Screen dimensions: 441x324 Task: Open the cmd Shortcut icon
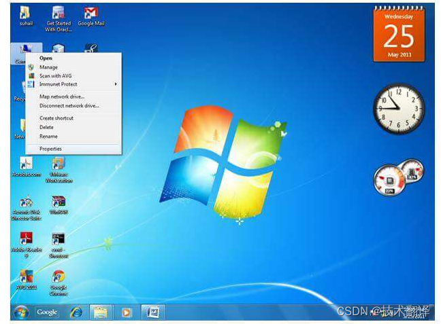pos(59,245)
